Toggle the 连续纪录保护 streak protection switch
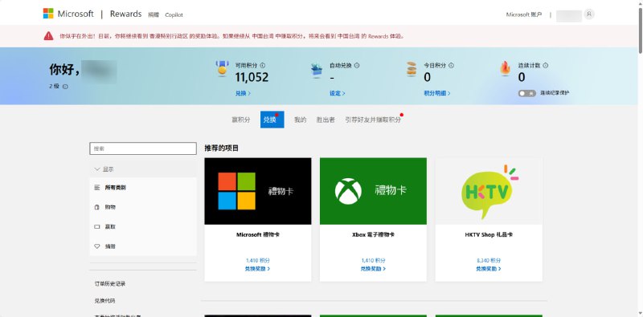The image size is (643, 317). [527, 93]
